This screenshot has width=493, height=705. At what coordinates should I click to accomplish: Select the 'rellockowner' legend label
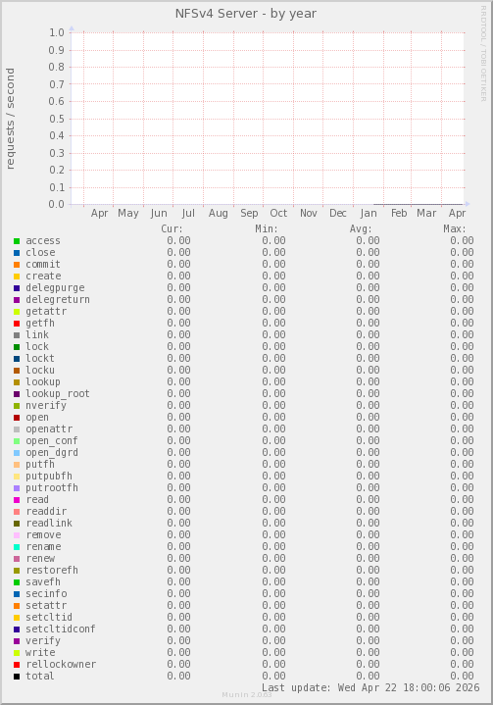coord(61,664)
